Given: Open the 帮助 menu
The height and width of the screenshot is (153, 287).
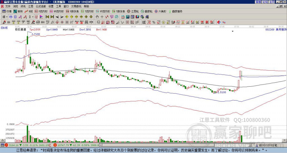Looking at the screenshot, I should coord(86,6).
